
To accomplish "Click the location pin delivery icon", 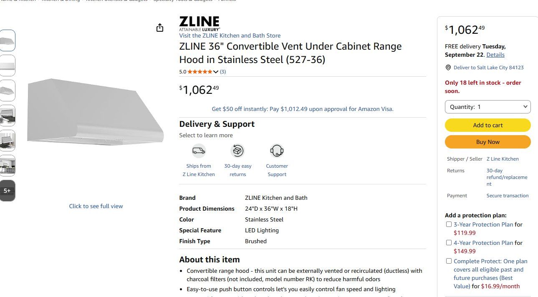I will pos(448,68).
